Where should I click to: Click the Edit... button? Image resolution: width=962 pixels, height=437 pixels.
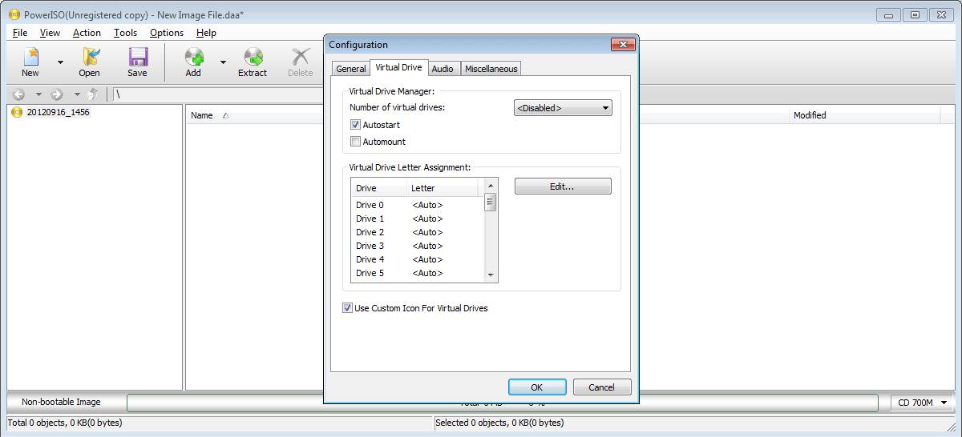click(563, 186)
